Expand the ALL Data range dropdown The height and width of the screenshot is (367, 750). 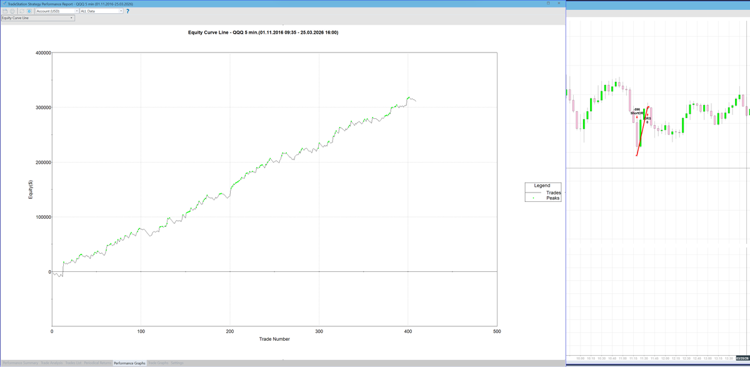click(101, 11)
